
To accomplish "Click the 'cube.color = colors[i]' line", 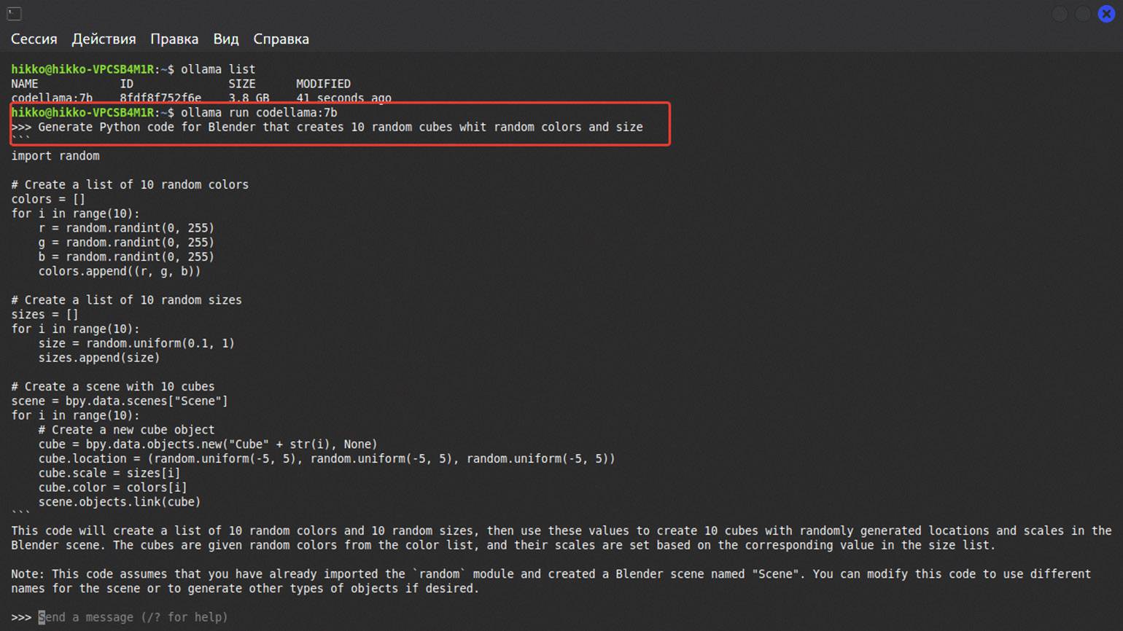I will tap(112, 487).
